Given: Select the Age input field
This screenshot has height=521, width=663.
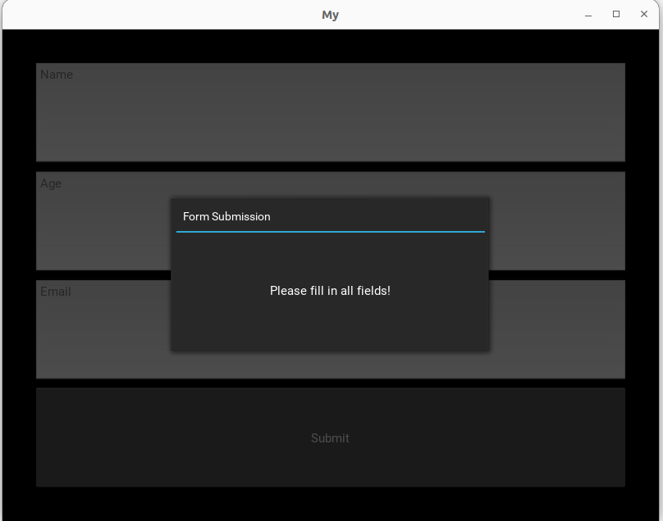Looking at the screenshot, I should click(x=98, y=221).
